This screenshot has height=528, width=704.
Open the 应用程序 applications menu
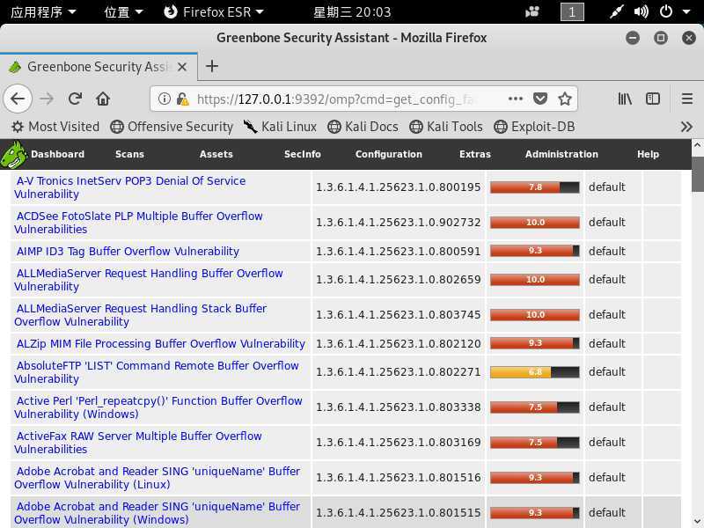pyautogui.click(x=43, y=12)
